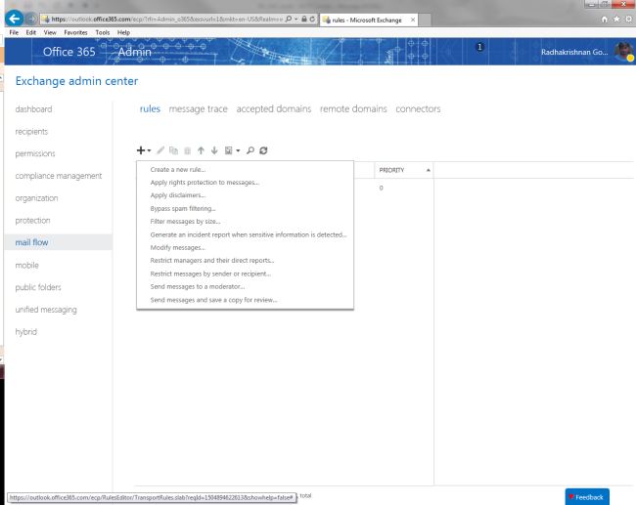Click the Export save icon in toolbar
Screen dimensions: 636x505
[x=229, y=150]
